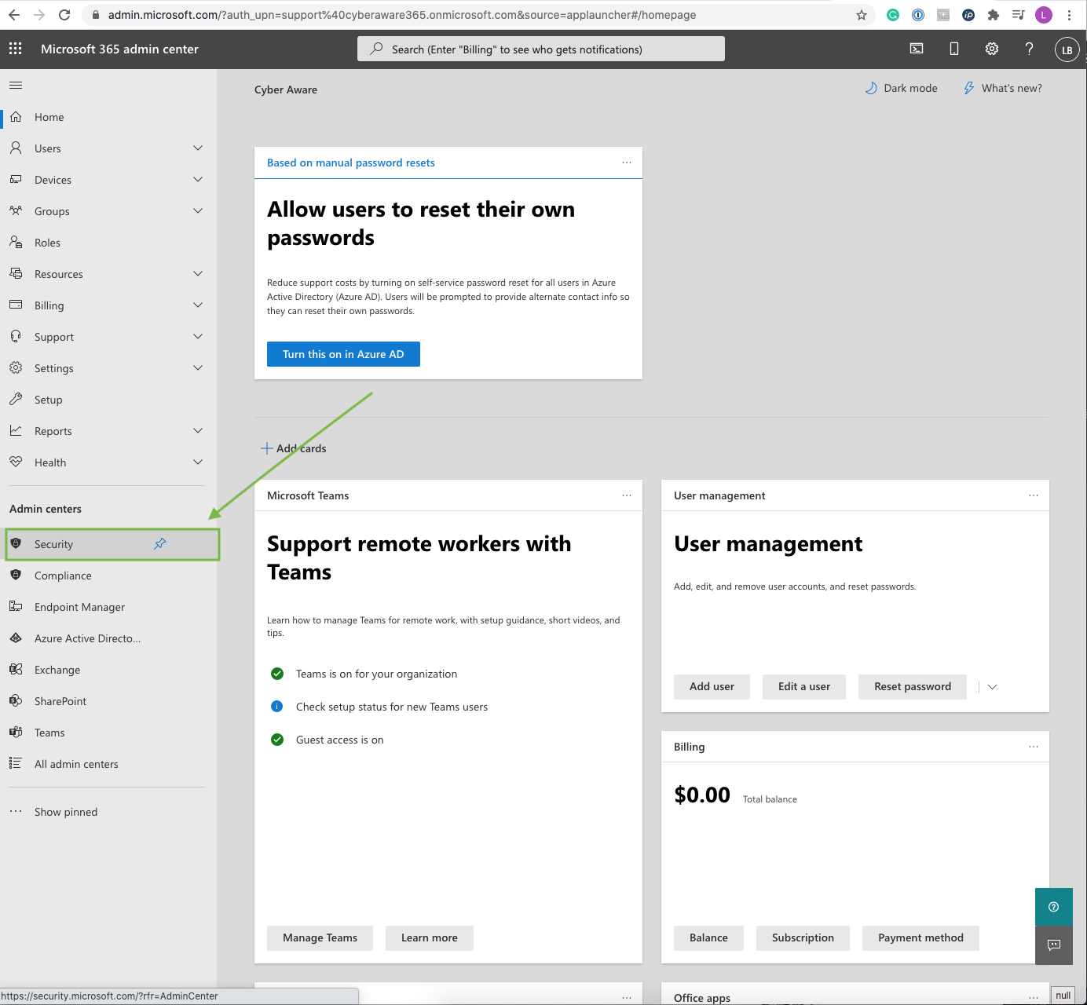This screenshot has width=1087, height=1005.
Task: Collapse the navigation menu hamburger icon
Action: (16, 85)
